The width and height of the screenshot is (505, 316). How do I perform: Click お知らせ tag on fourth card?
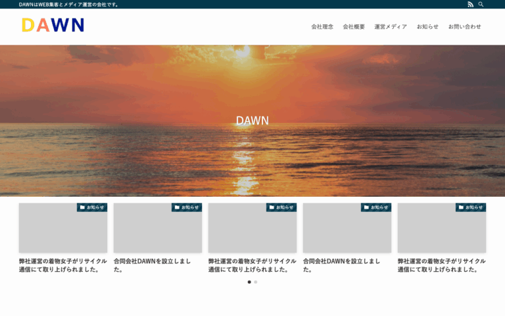(x=376, y=207)
